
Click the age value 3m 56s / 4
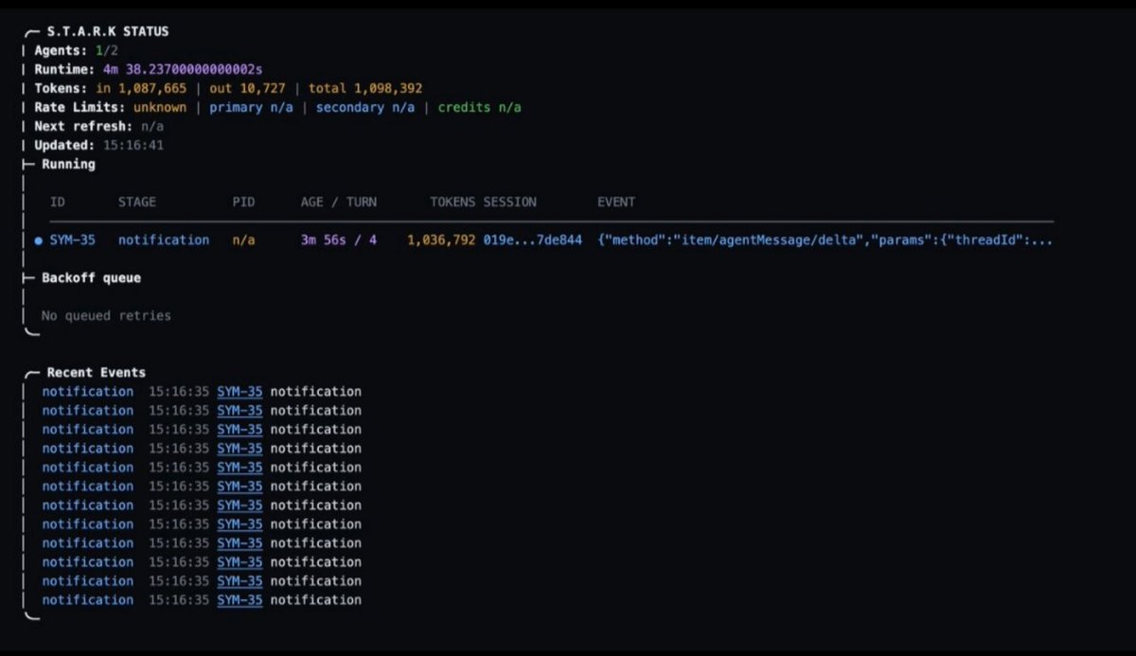pos(339,240)
